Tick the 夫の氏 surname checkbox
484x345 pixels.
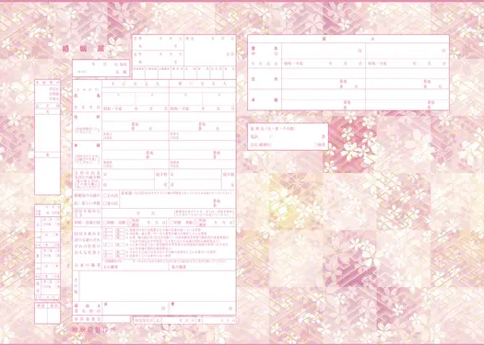pos(105,196)
